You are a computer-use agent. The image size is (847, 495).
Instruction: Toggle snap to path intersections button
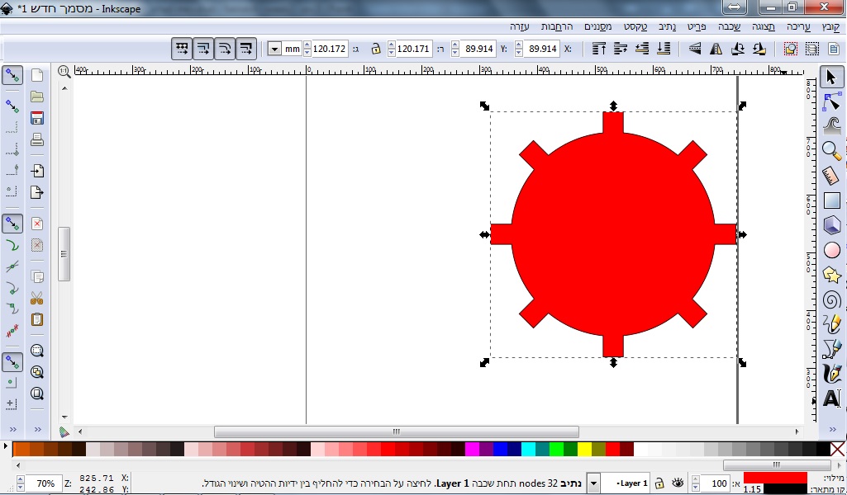12,266
